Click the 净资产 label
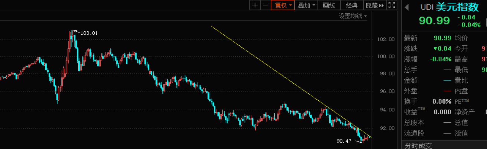The width and height of the screenshot is (487, 149). tap(465, 112)
